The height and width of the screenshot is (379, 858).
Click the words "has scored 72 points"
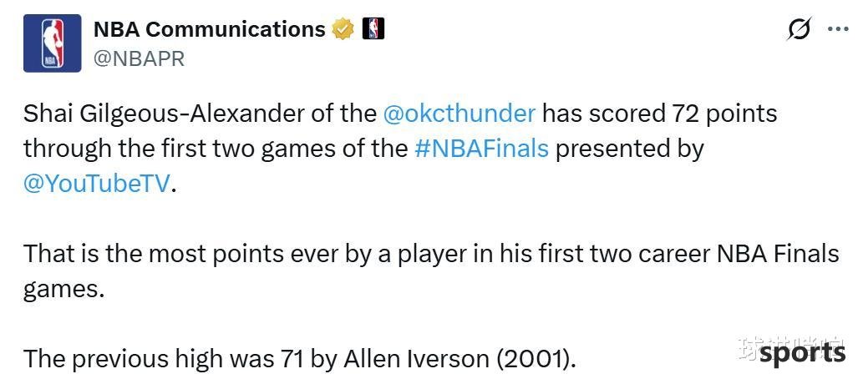click(659, 114)
